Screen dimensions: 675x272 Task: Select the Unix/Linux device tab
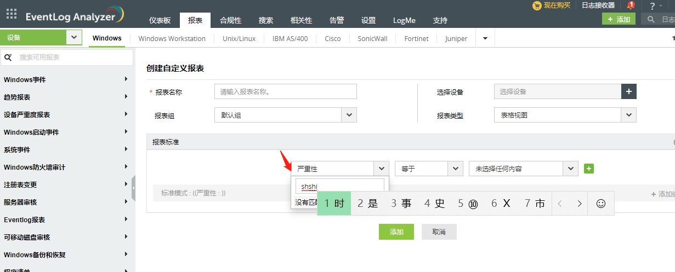click(239, 38)
